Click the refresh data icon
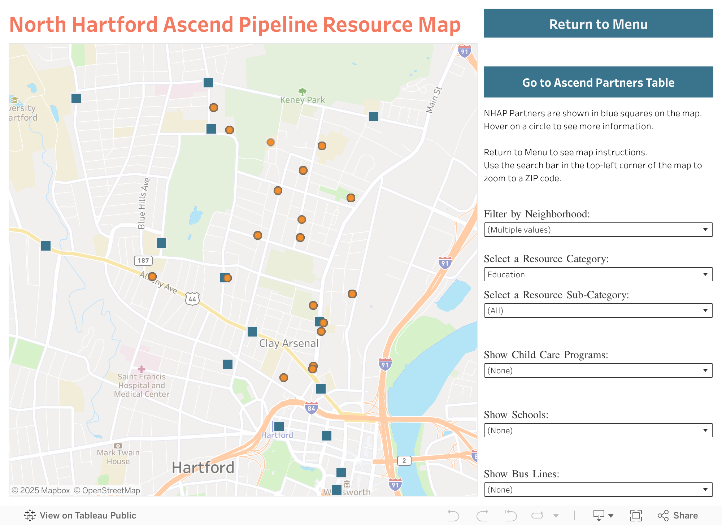 click(x=537, y=515)
